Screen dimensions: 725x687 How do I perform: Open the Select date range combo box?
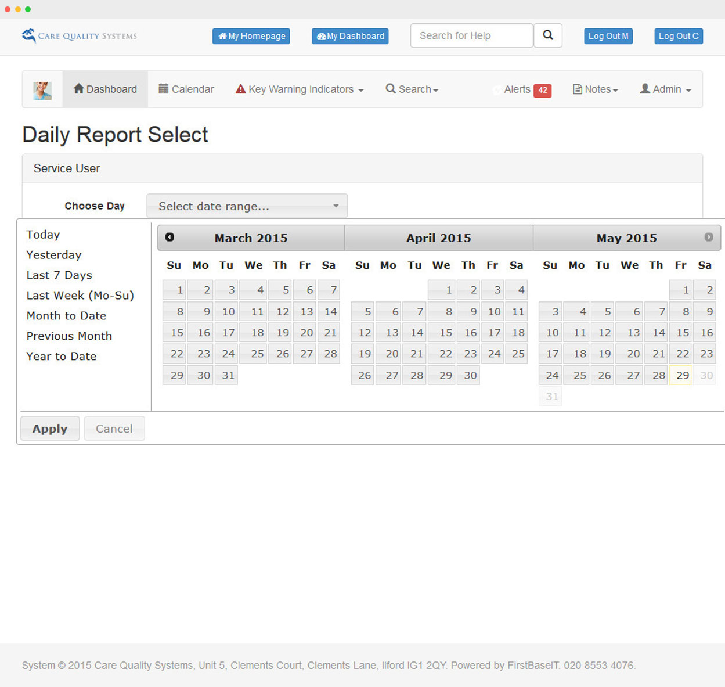click(x=247, y=206)
